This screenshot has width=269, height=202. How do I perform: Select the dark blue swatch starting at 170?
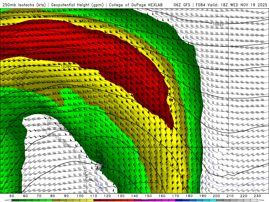click(x=179, y=200)
